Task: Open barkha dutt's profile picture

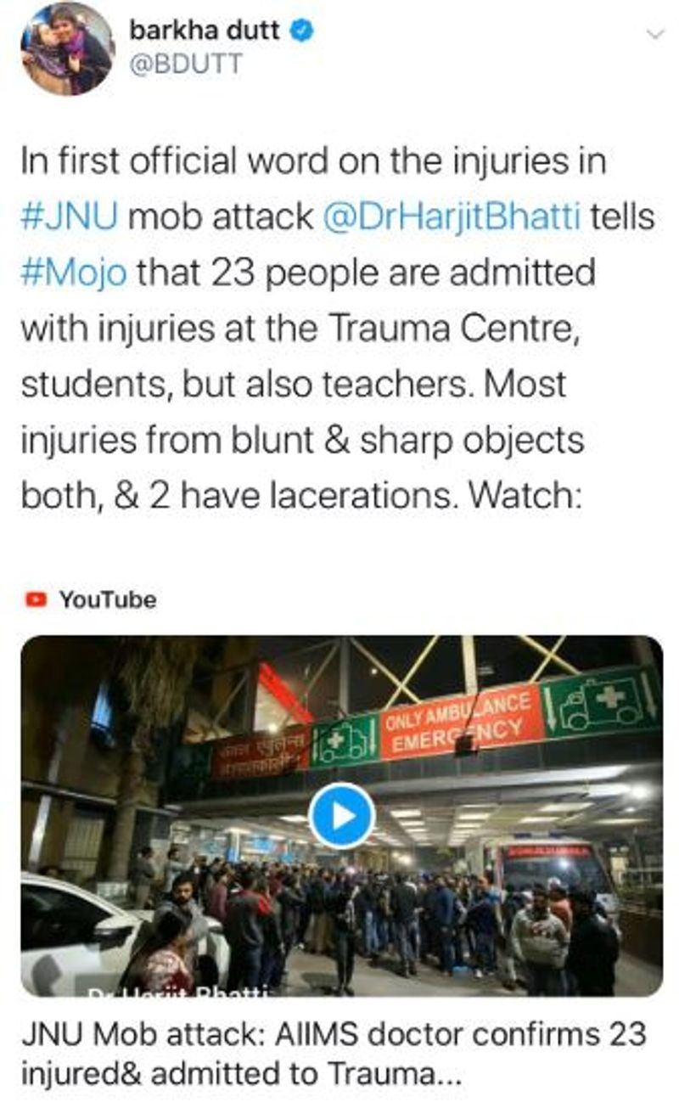Action: [67, 49]
